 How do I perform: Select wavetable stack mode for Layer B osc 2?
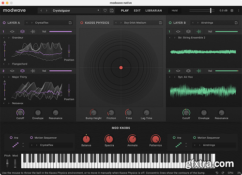pos(188,71)
